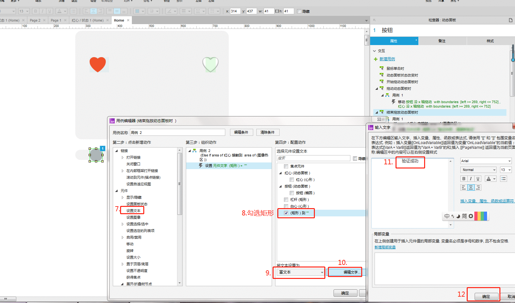The width and height of the screenshot is (515, 303).
Task: Check the 杠杆 (矩形) checkbox
Action: (x=286, y=200)
